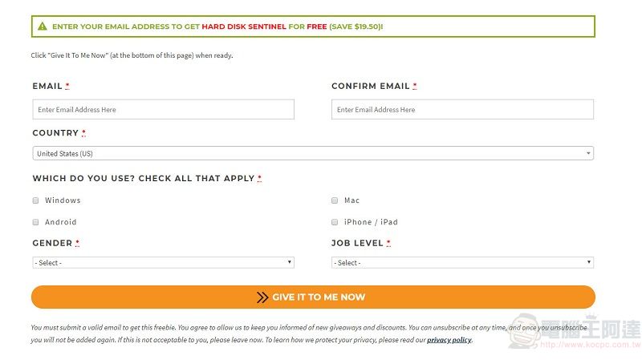The image size is (642, 360).
Task: Click the Give It To Me Now button
Action: tap(313, 297)
